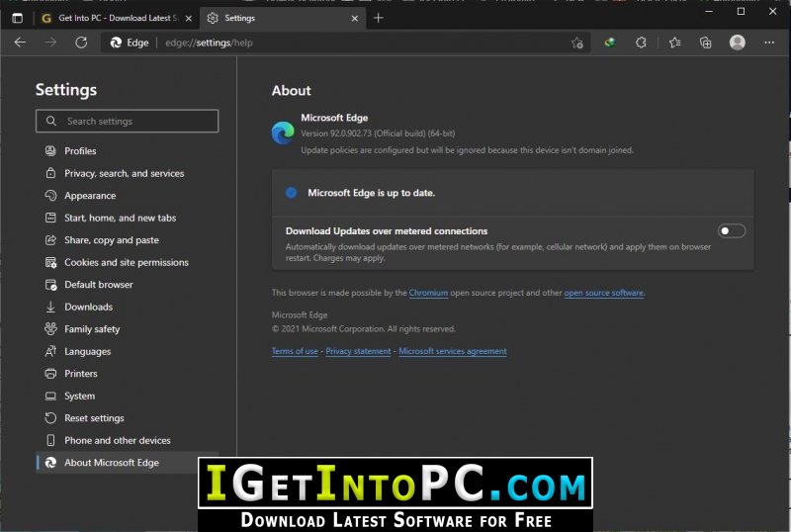791x532 pixels.
Task: Open Family safety settings
Action: [x=128, y=328]
